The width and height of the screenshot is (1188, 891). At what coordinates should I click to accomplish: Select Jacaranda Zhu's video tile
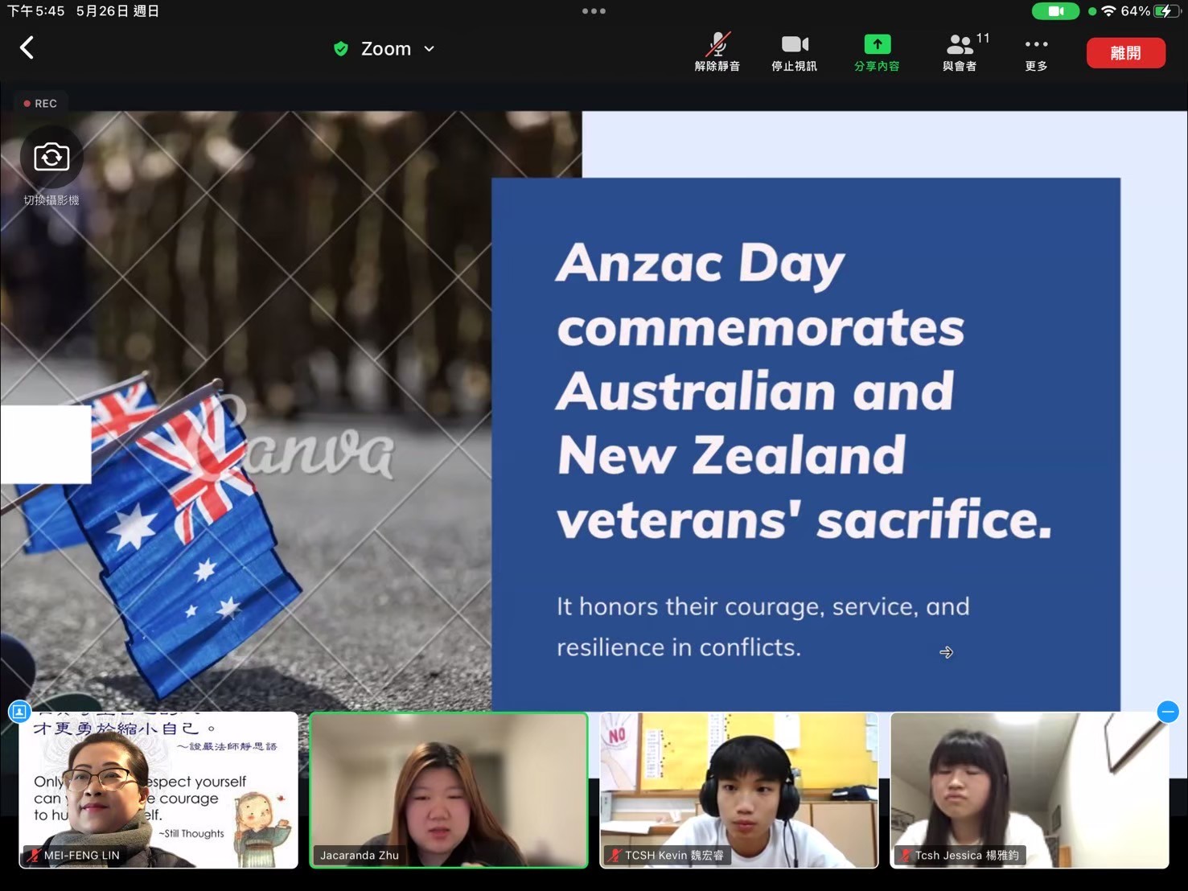click(x=449, y=790)
